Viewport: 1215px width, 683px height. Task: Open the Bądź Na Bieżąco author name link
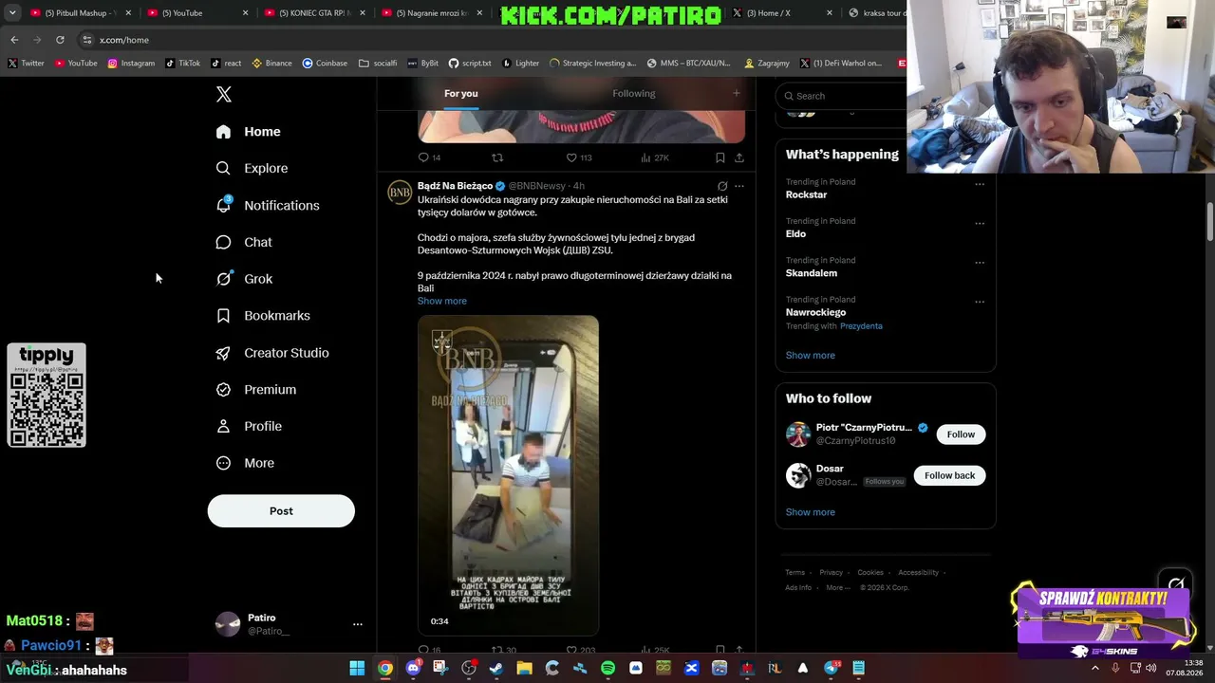click(455, 186)
